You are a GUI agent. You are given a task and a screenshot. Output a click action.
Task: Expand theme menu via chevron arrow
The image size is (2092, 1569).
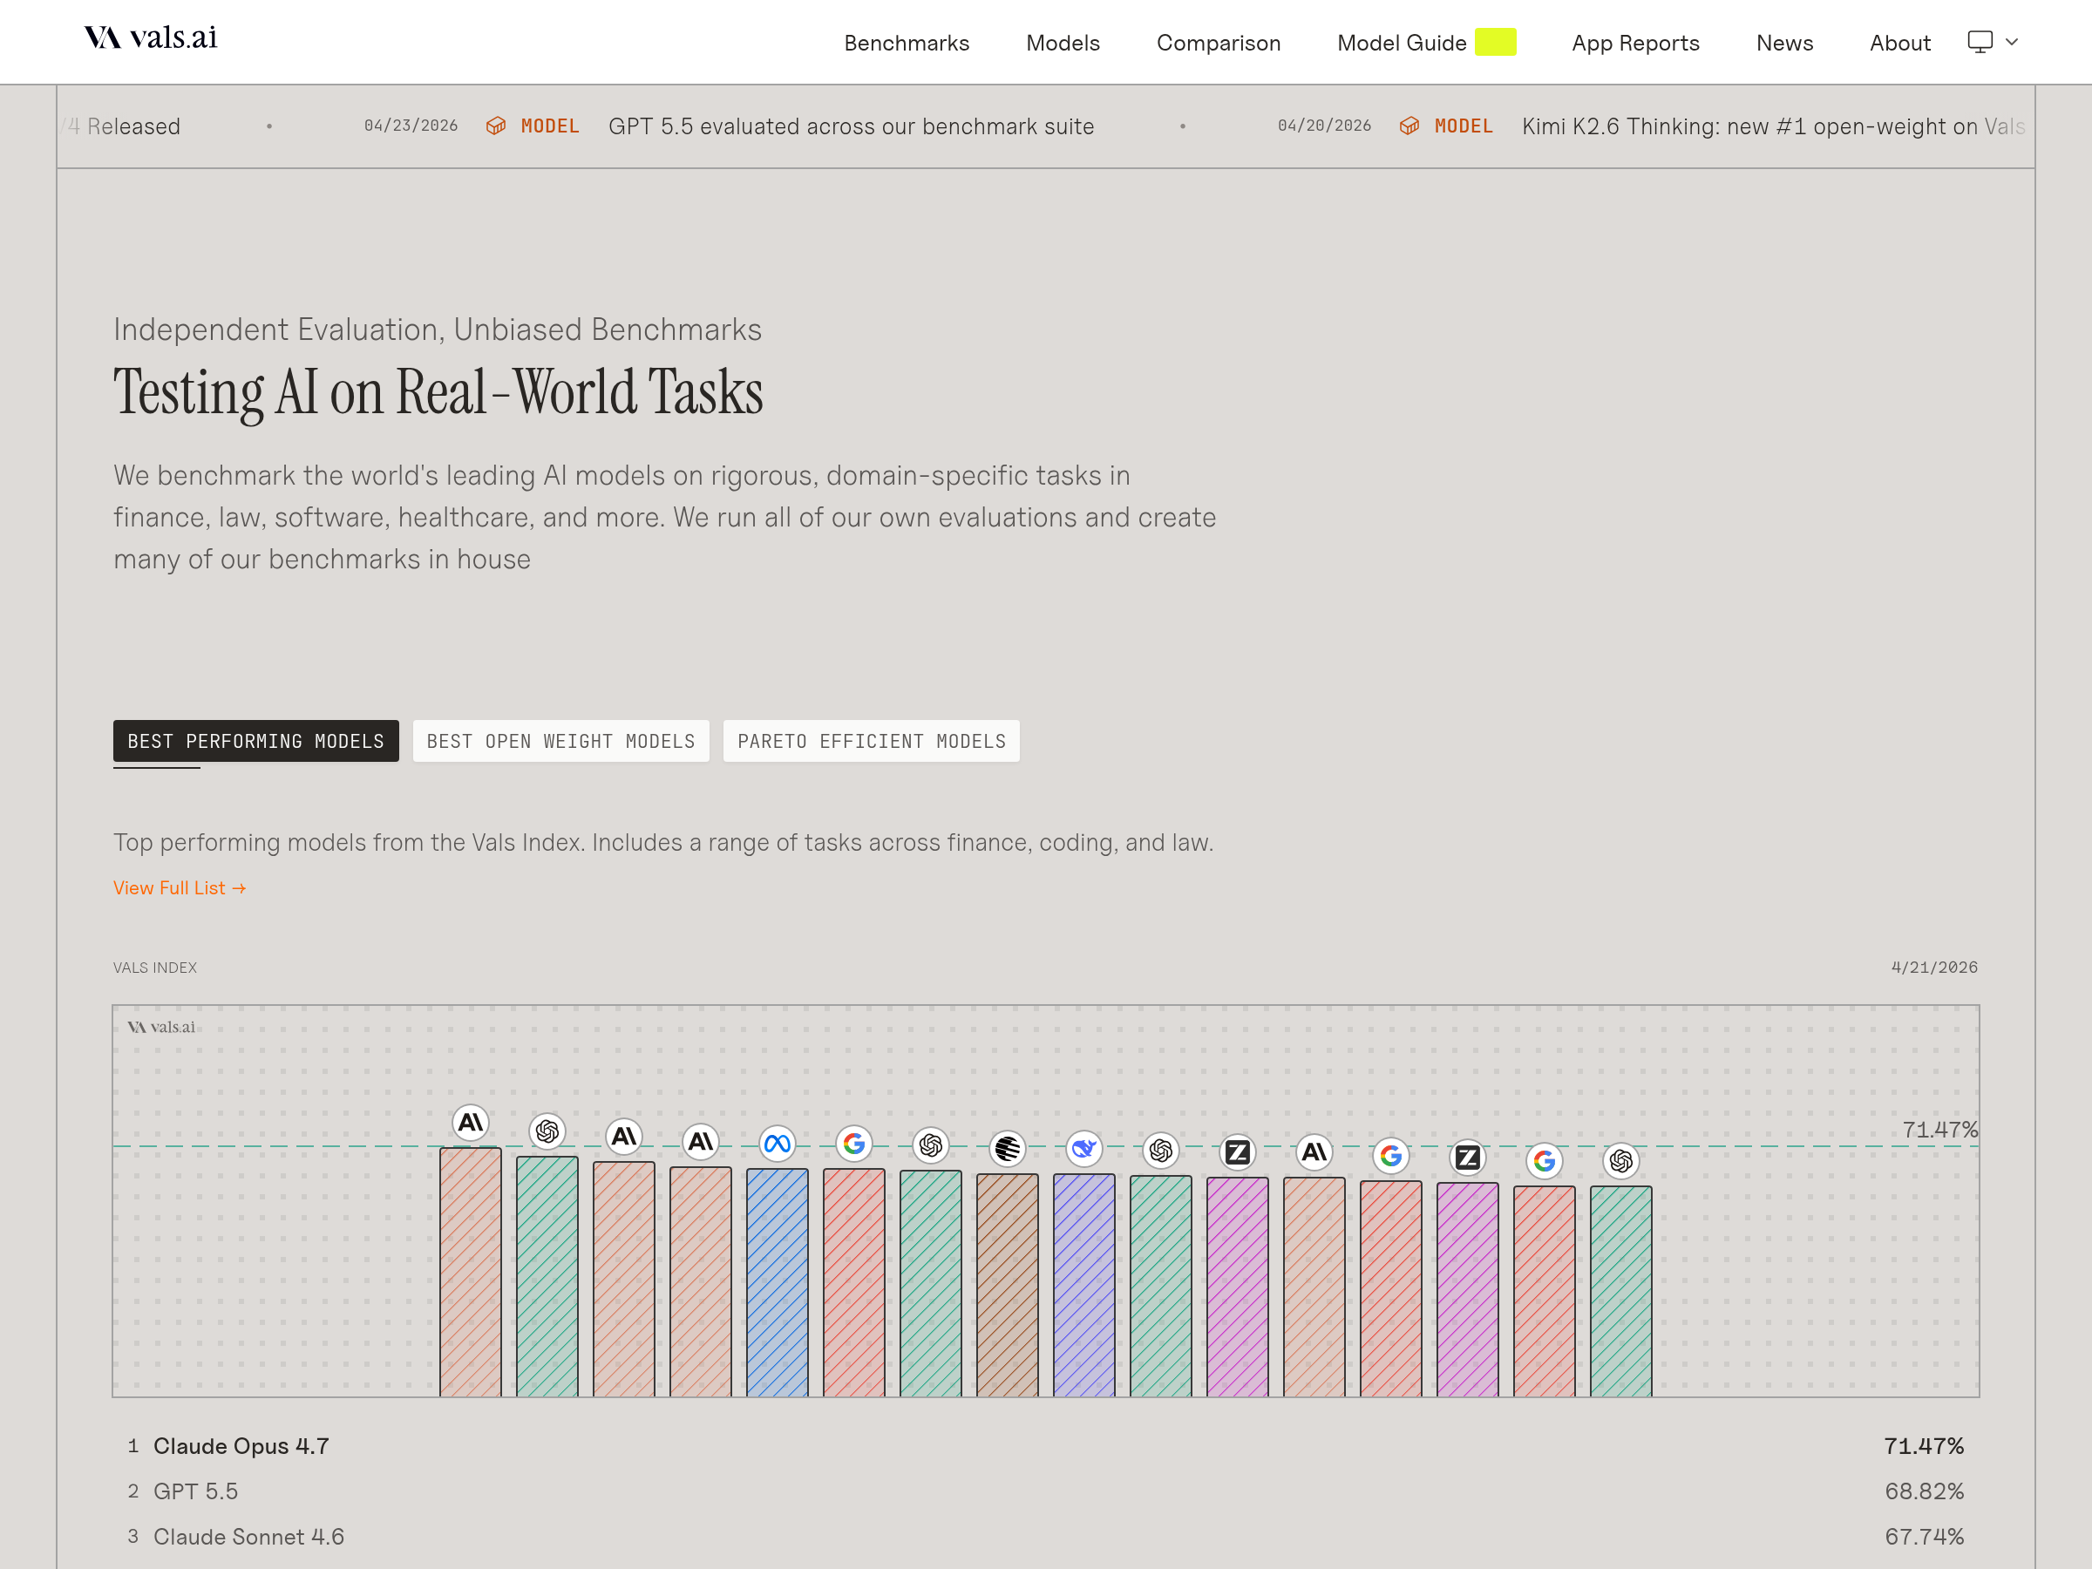[2012, 42]
